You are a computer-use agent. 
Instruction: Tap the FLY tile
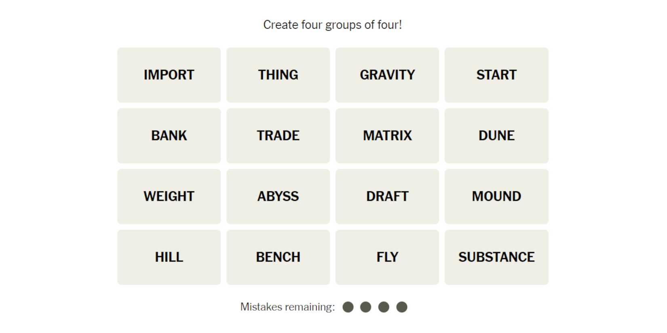pos(387,257)
